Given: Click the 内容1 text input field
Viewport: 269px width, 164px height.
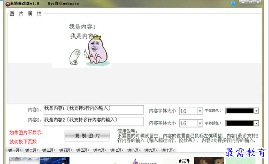Looking at the screenshot, I should tap(94, 110).
